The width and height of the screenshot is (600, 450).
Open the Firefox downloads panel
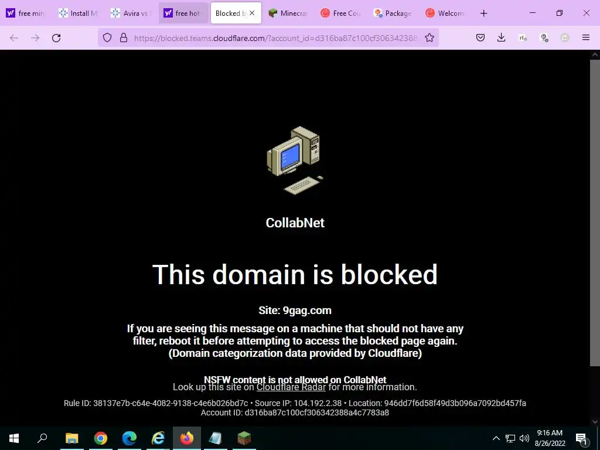[x=502, y=37]
